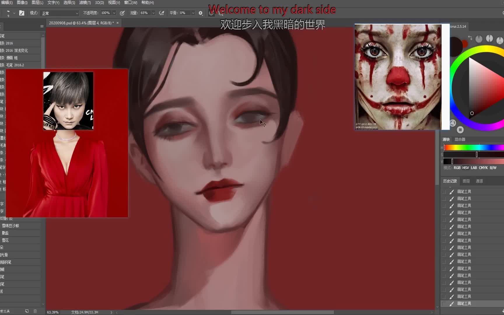The image size is (504, 315).
Task: Pick the red background color circle
Action: click(x=465, y=44)
